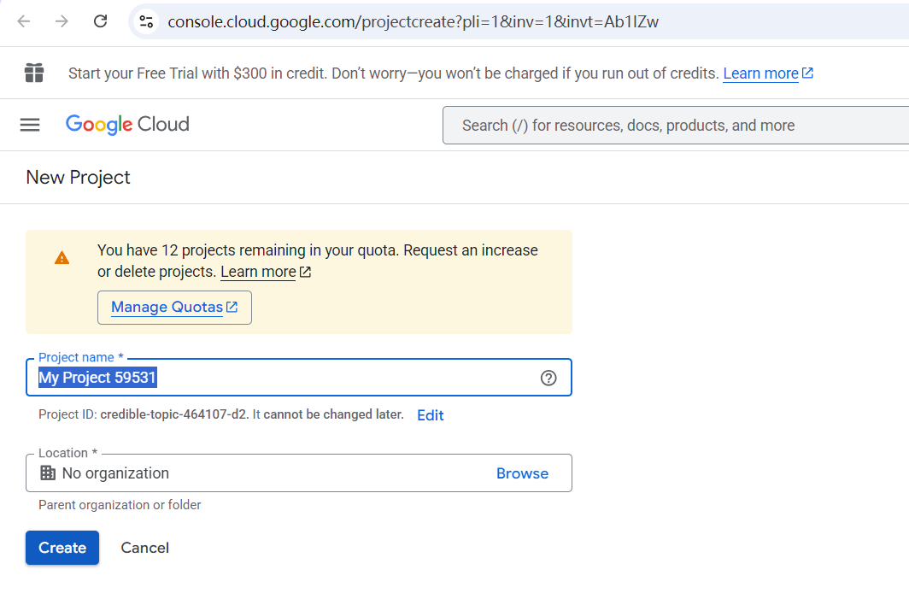The height and width of the screenshot is (593, 909).
Task: Open the hamburger navigation menu
Action: coord(30,125)
